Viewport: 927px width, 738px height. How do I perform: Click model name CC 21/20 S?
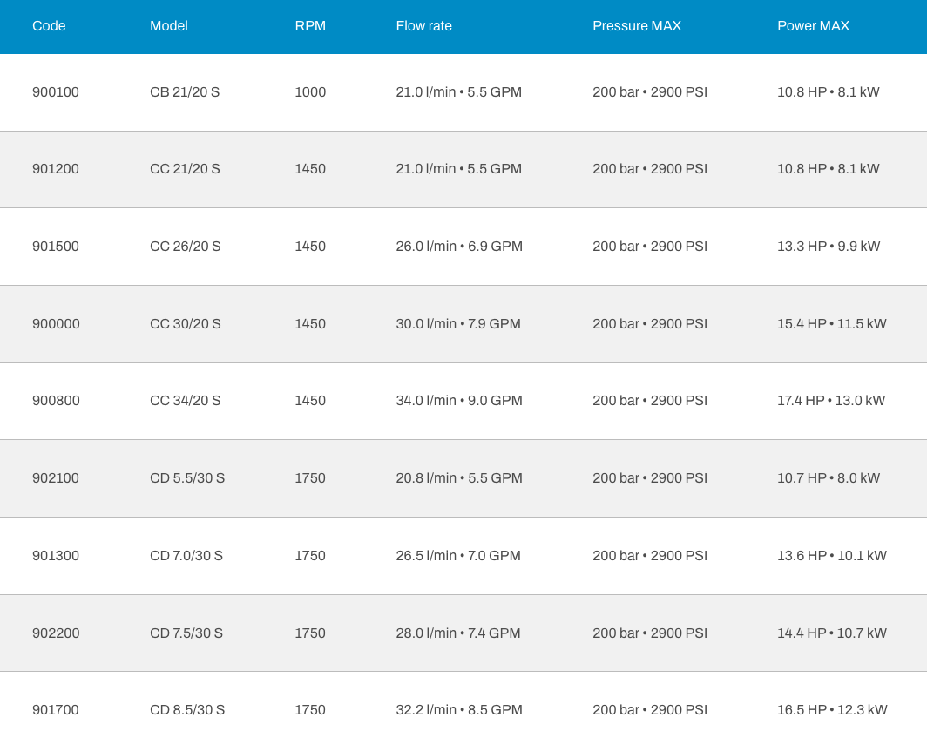[185, 169]
